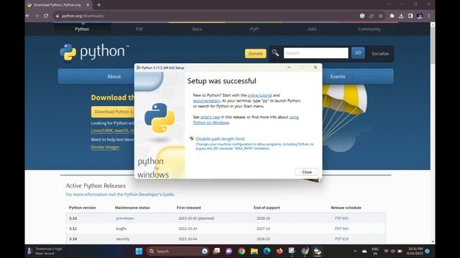Open the Python Developer's Guide link
Viewport: 460px width, 258px height.
[149, 194]
